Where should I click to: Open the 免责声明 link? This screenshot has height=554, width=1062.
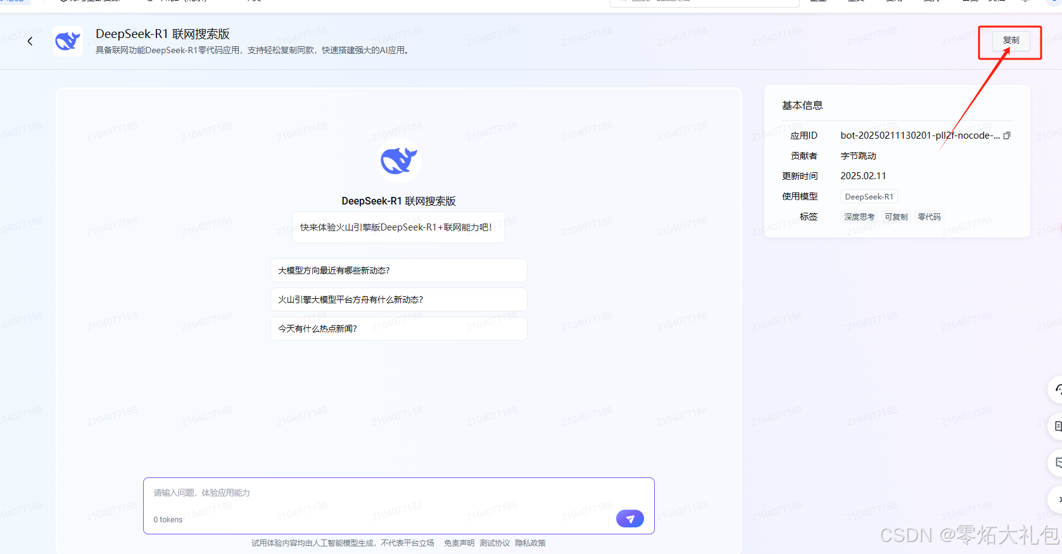tap(459, 543)
